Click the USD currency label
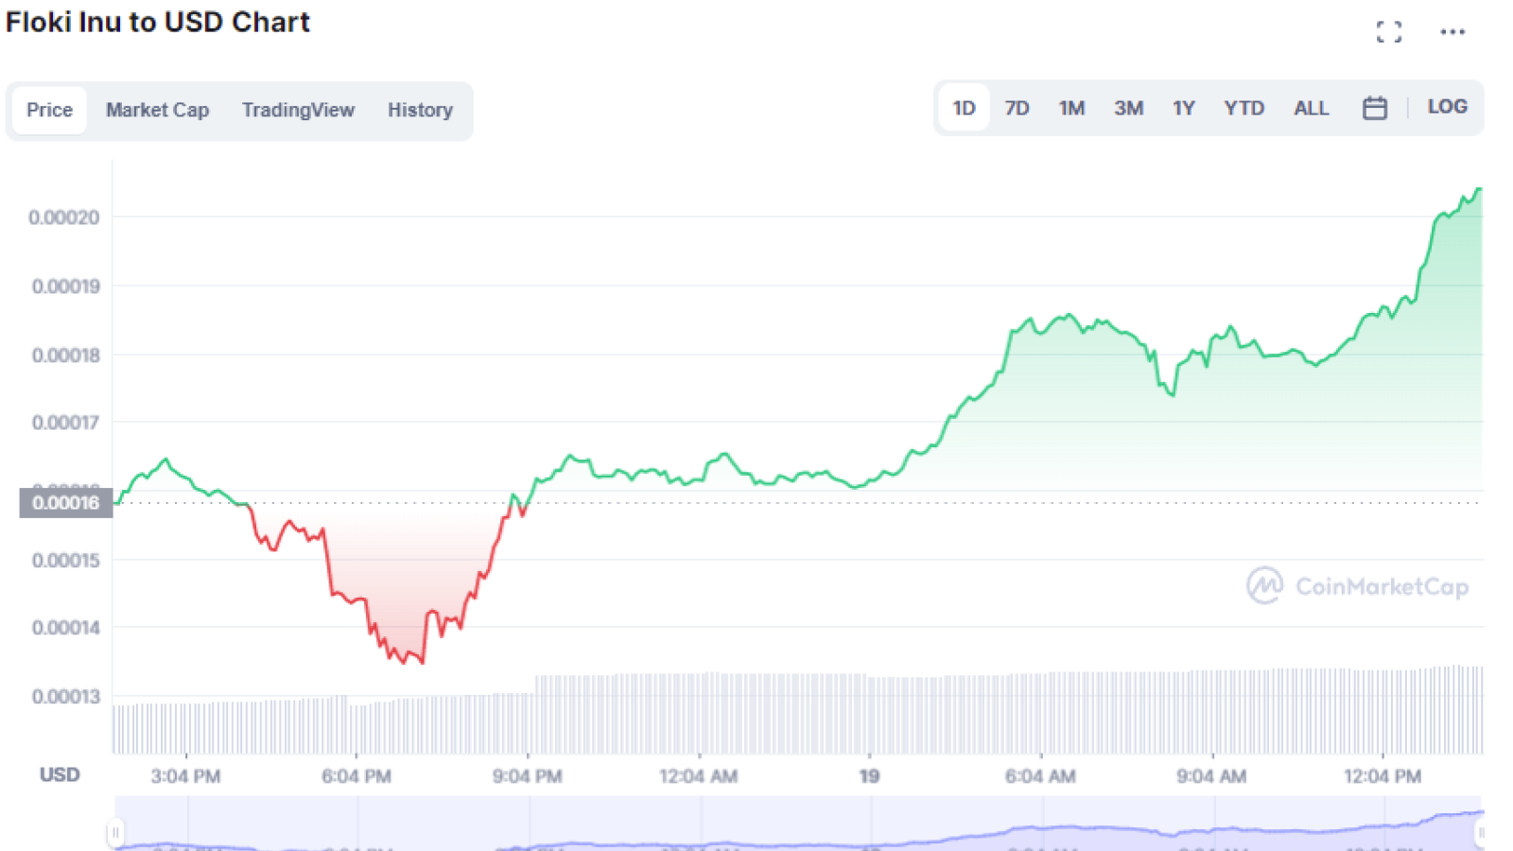The image size is (1513, 851). click(x=60, y=774)
